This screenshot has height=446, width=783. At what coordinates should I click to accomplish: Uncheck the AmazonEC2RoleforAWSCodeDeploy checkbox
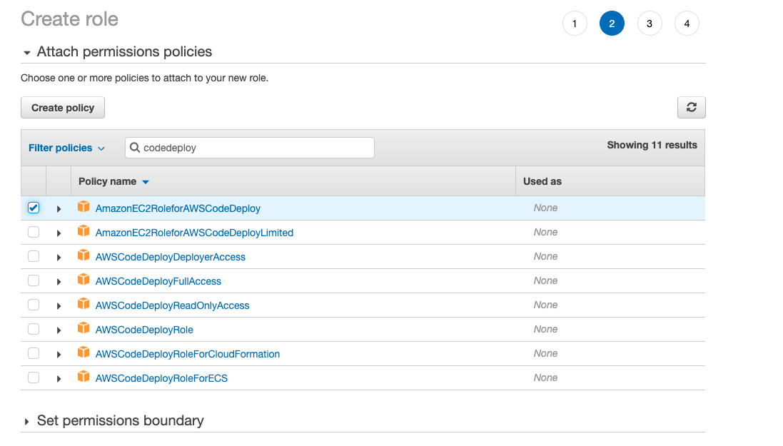coord(34,208)
